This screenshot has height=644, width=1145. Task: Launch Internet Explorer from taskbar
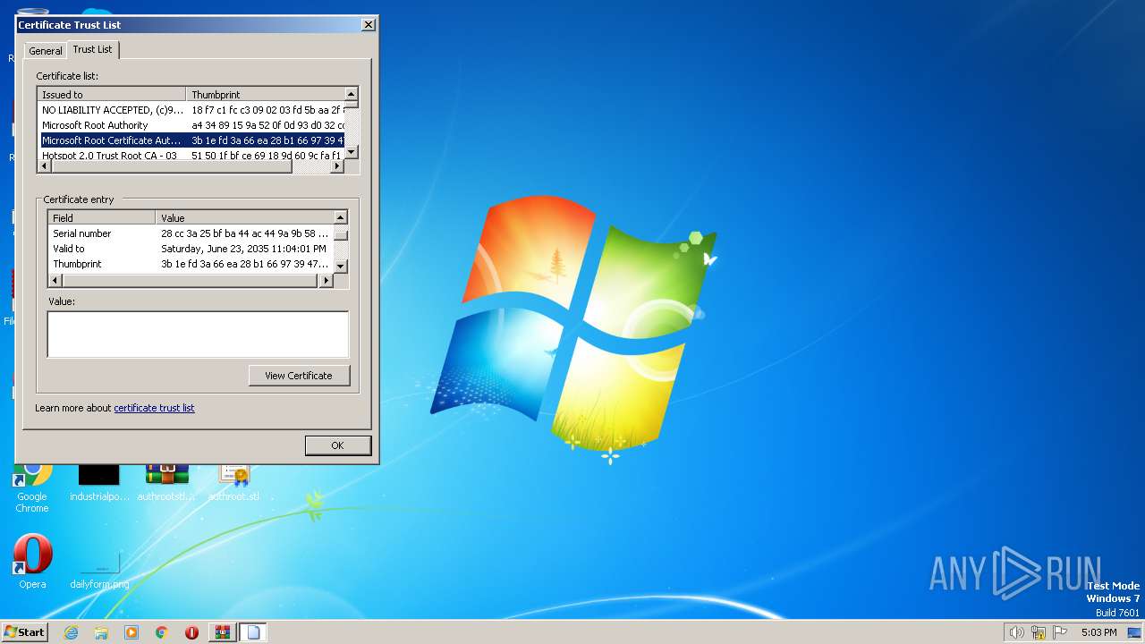click(71, 632)
